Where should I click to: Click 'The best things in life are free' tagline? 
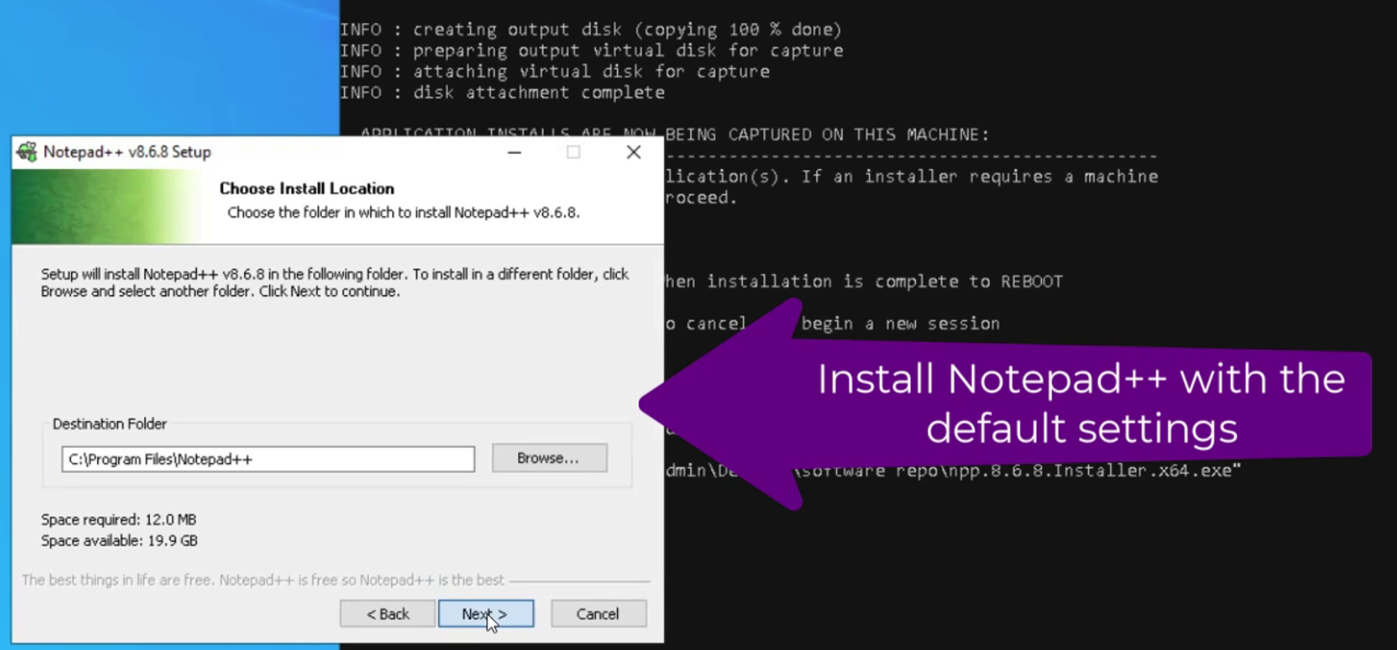tap(263, 580)
